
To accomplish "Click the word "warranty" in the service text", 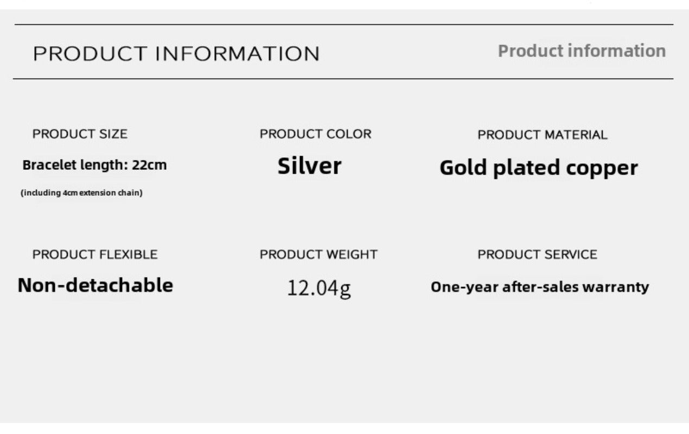I will (620, 287).
